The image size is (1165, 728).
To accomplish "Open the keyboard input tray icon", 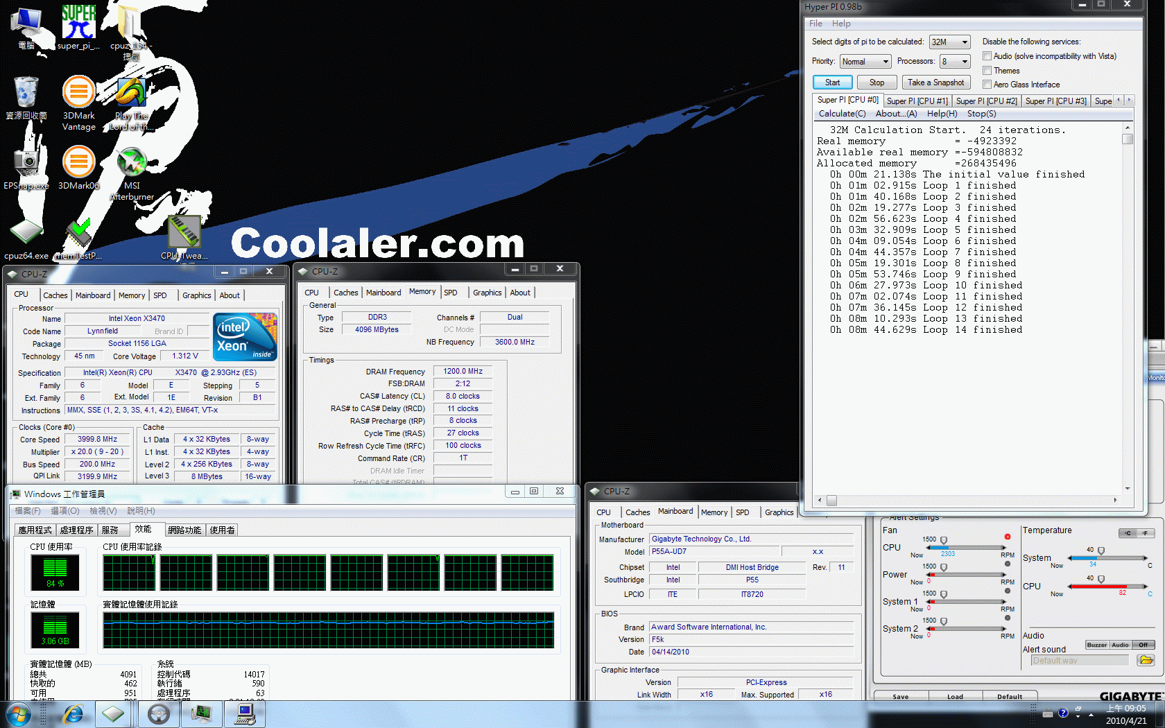I will [x=1048, y=713].
